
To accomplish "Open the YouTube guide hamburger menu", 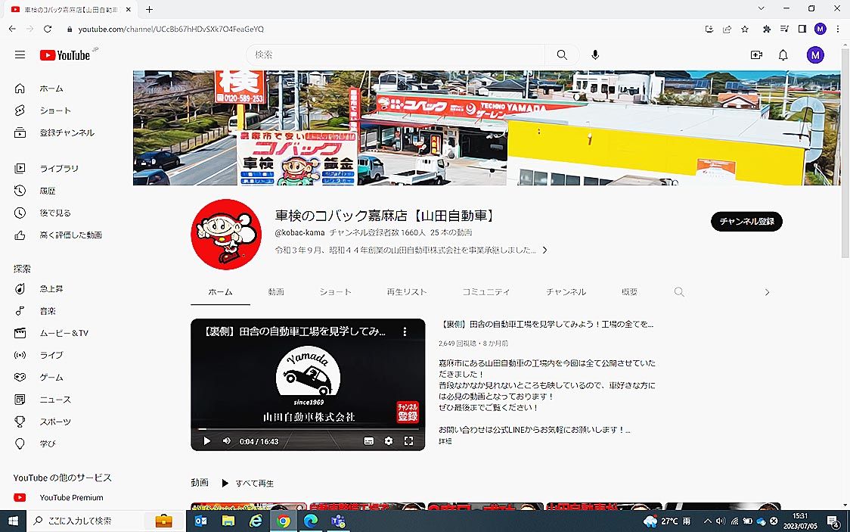I will [20, 54].
